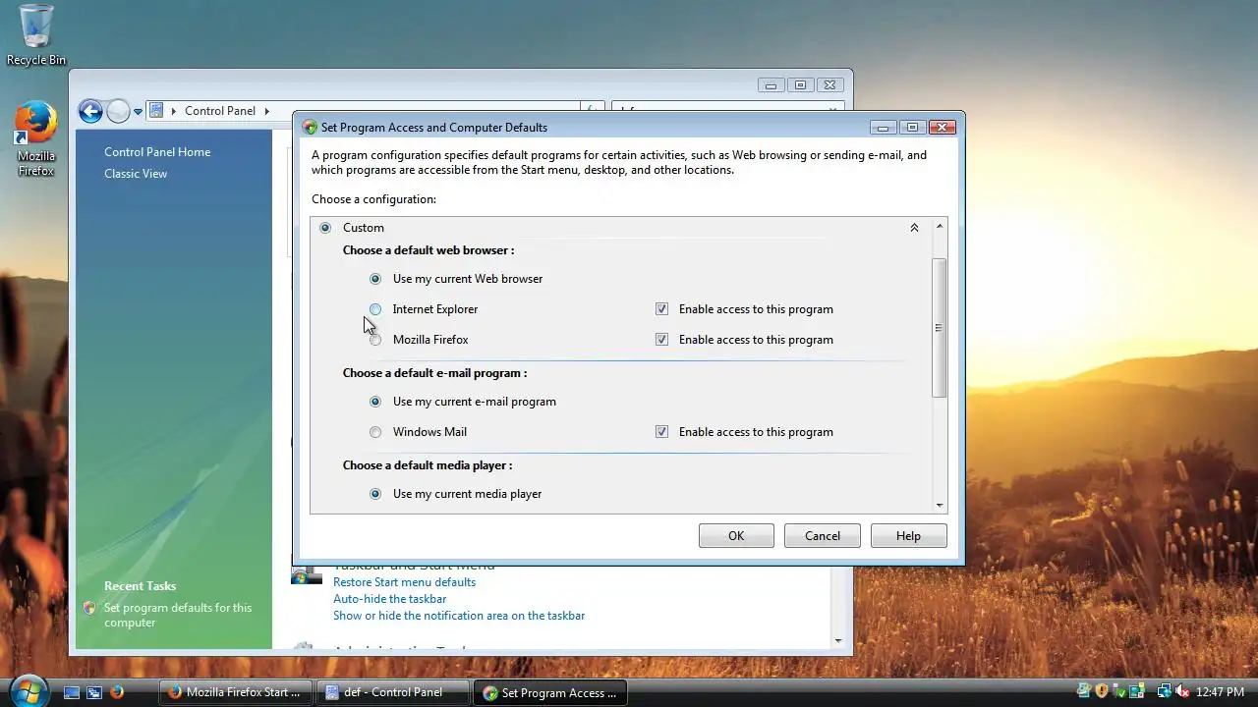Confirm the dialog with OK
Screen dimensions: 1258x707
point(736,536)
